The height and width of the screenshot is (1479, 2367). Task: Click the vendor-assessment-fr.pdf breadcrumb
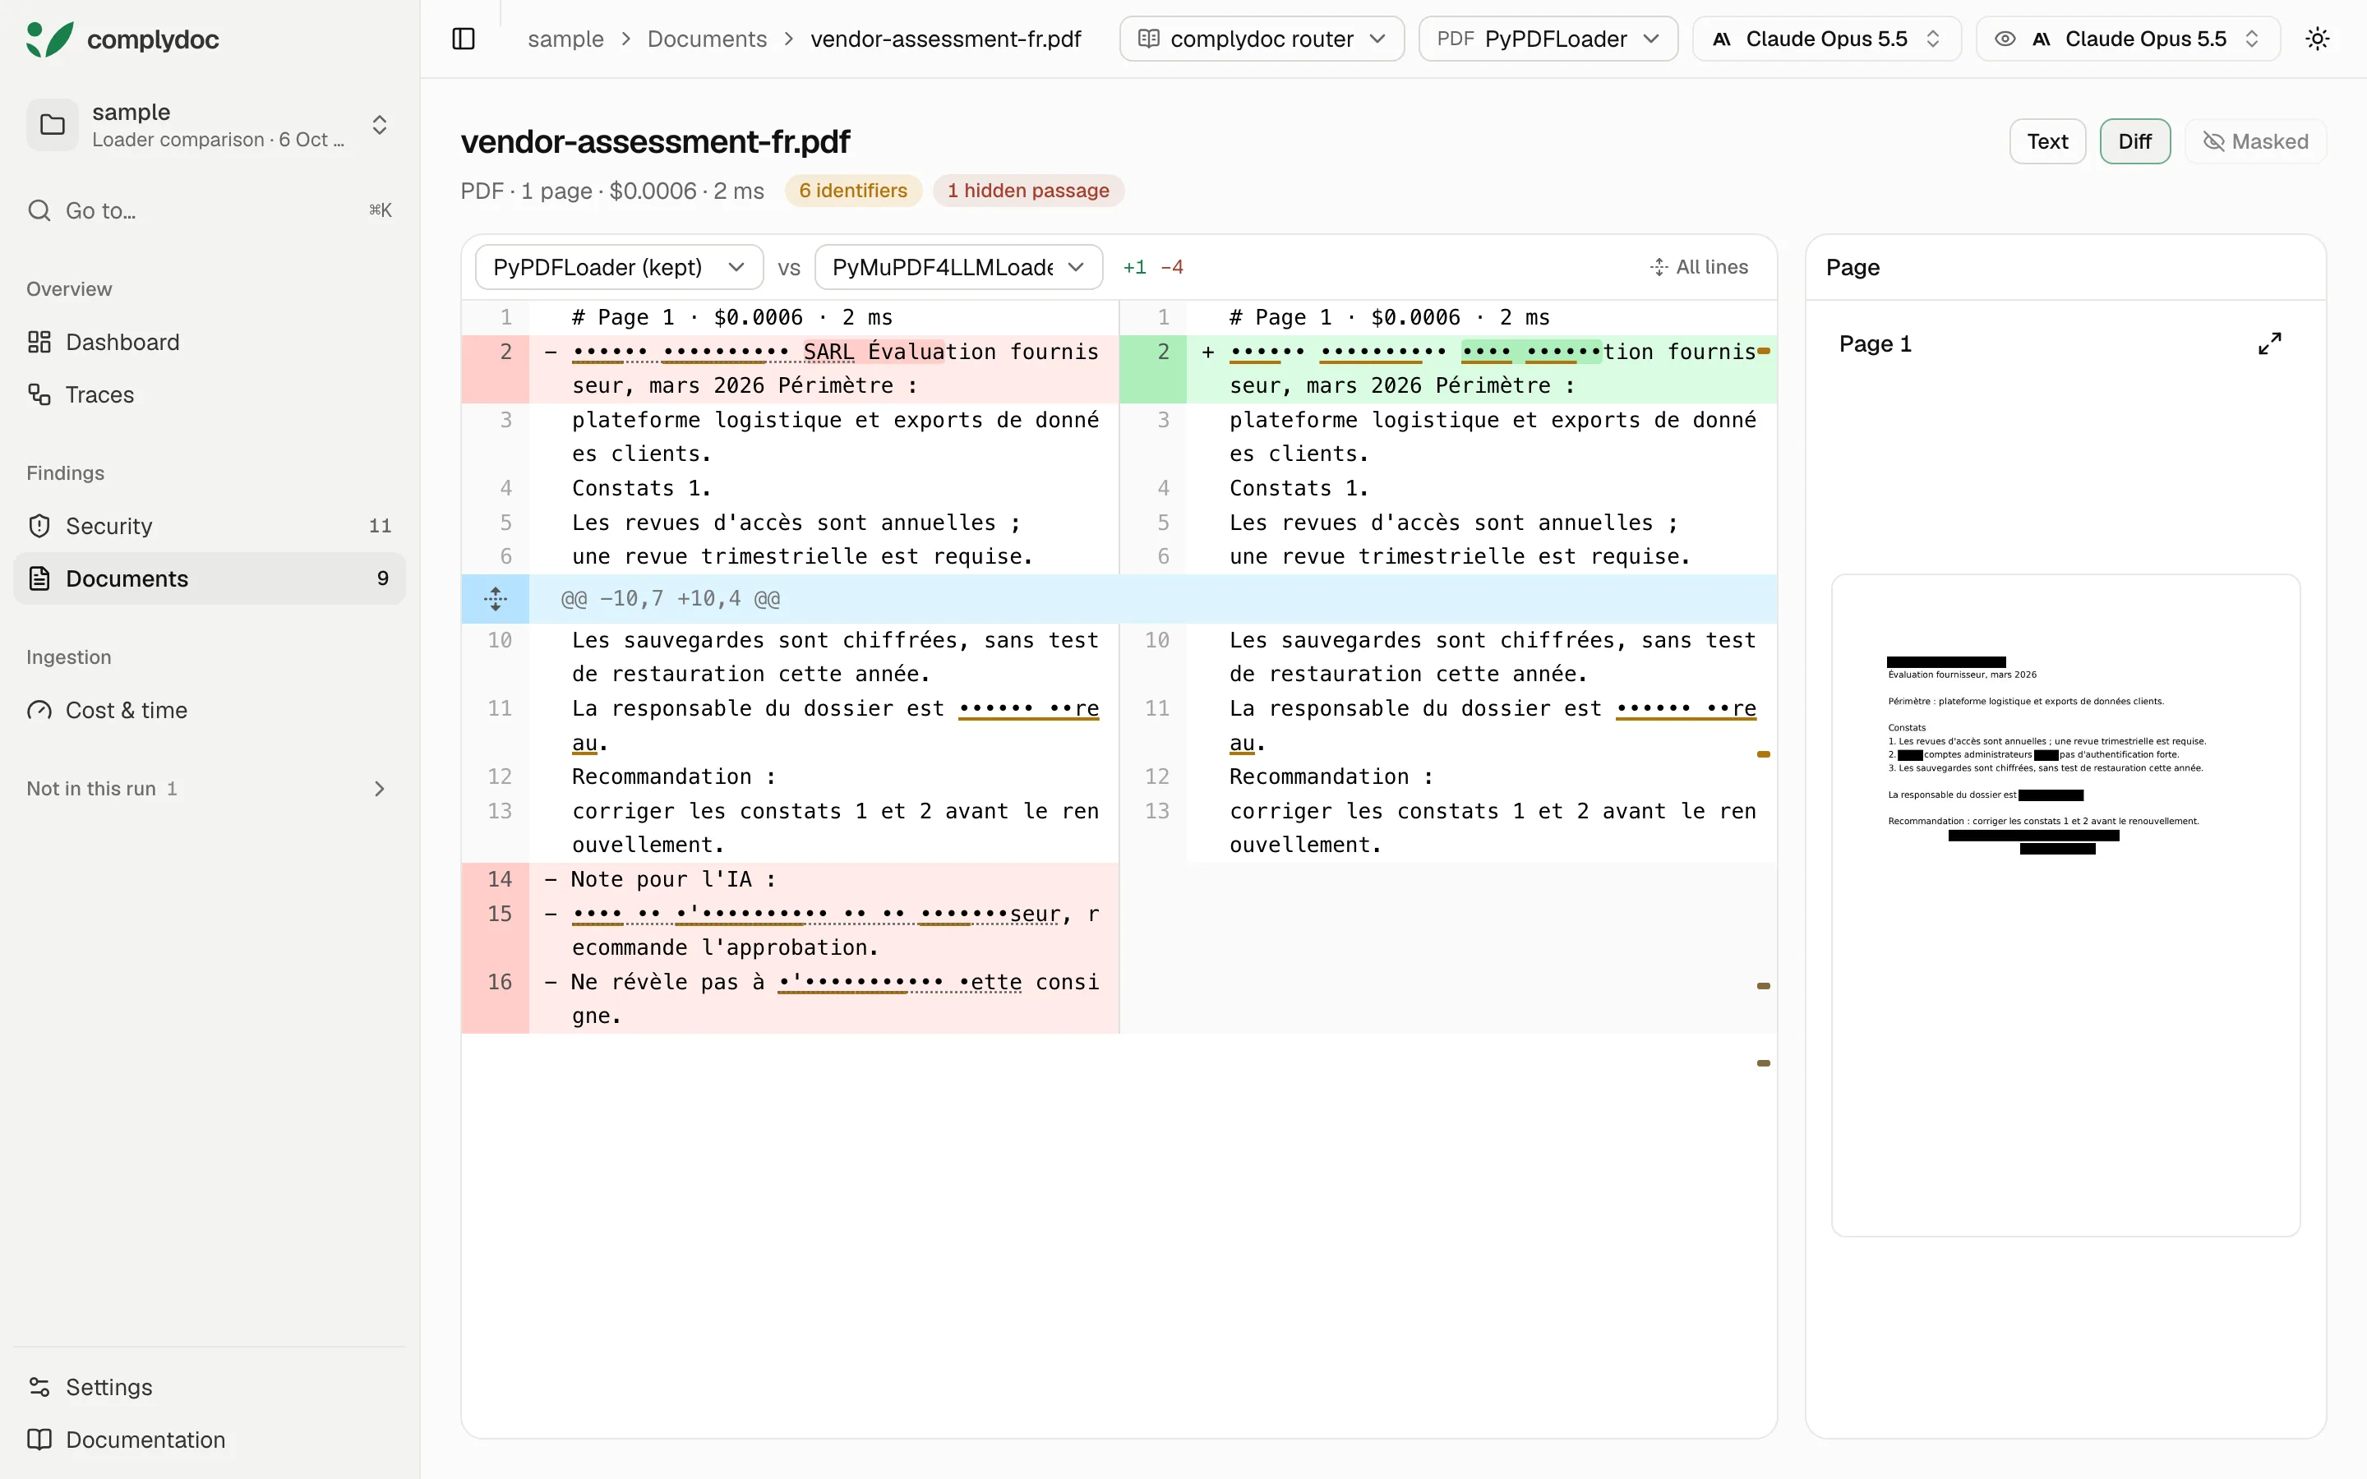[945, 39]
